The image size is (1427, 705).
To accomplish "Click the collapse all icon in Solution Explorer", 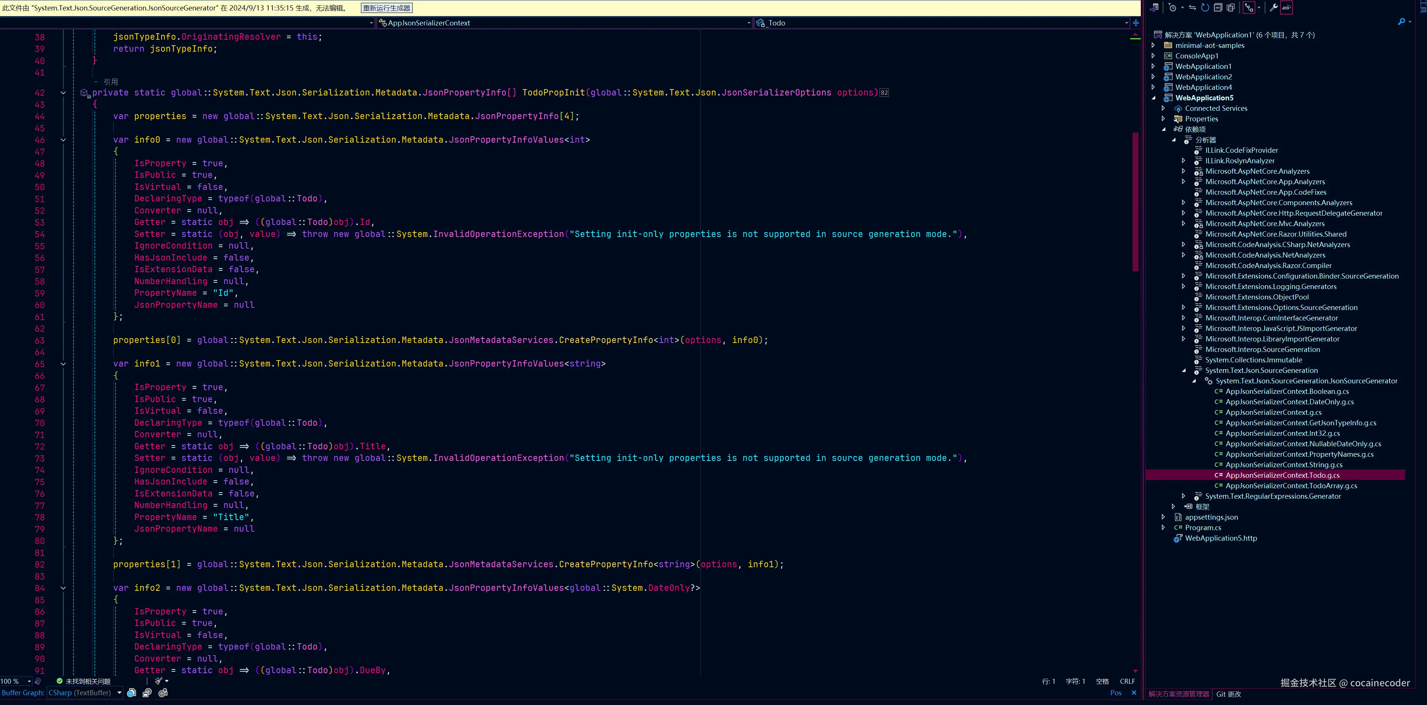I will (x=1218, y=8).
